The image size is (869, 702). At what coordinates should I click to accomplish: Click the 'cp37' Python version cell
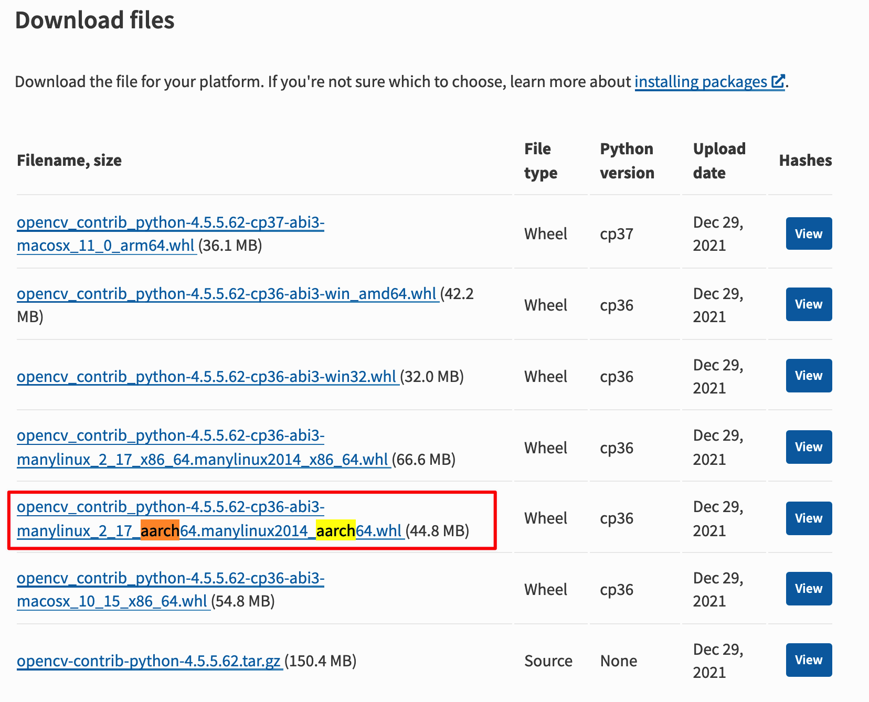(617, 234)
